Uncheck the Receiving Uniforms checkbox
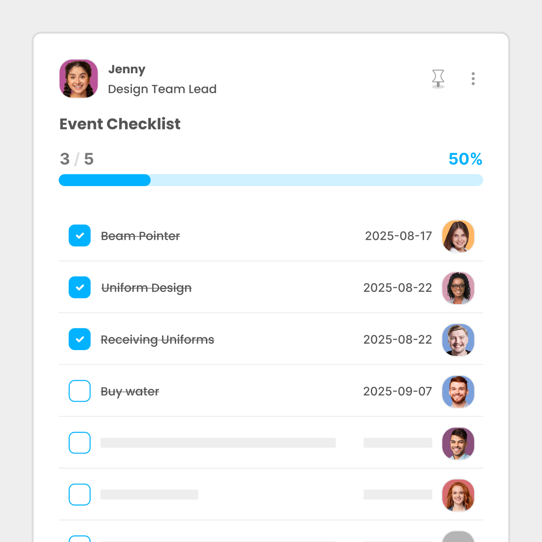This screenshot has height=542, width=542. coord(79,339)
